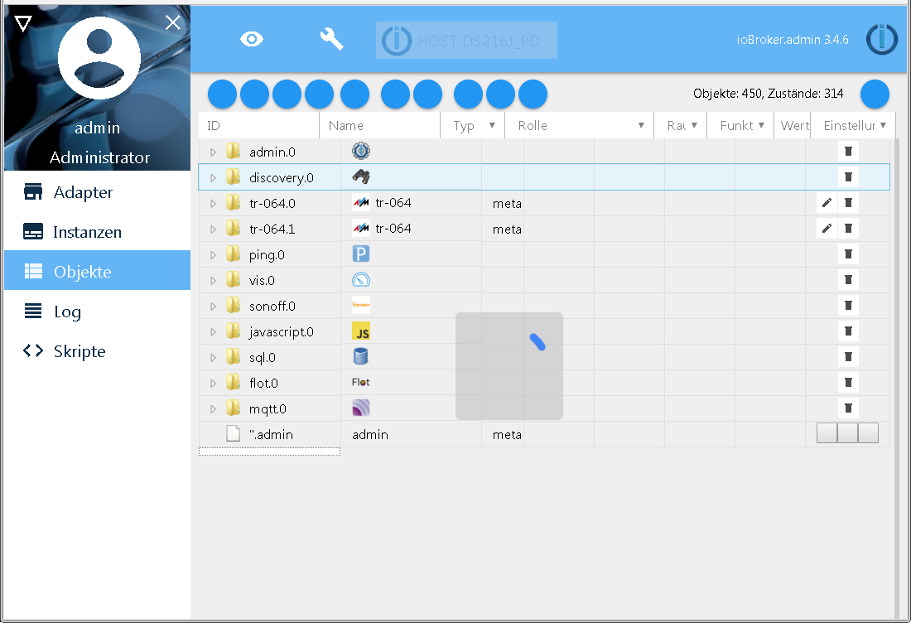Viewport: 911px width, 623px height.
Task: Expand the sonoff.0 tree node
Action: click(213, 307)
